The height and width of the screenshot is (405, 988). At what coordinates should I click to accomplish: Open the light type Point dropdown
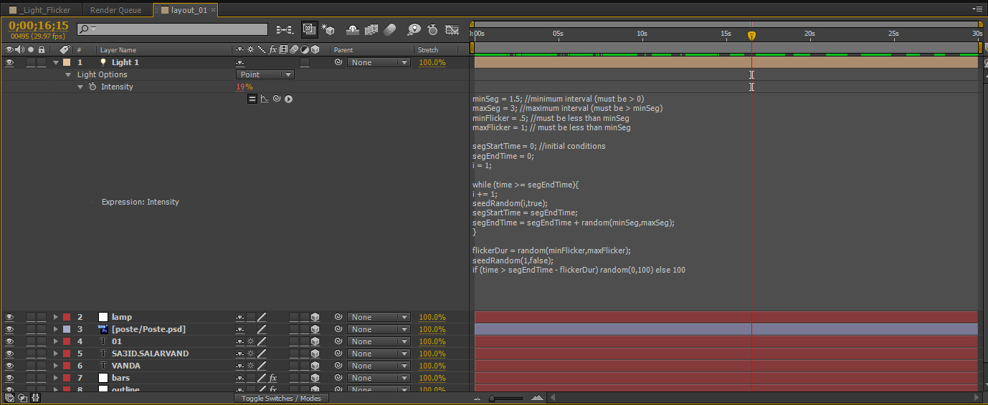click(x=265, y=74)
